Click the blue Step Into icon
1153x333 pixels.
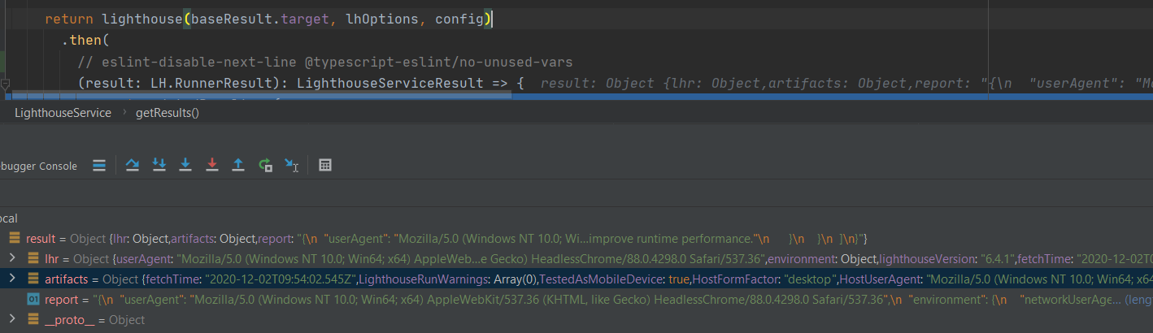click(x=185, y=165)
